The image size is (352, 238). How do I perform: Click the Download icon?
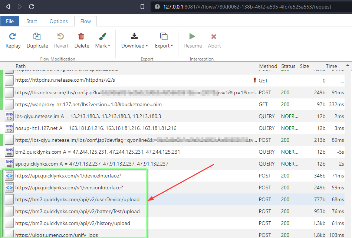point(134,36)
